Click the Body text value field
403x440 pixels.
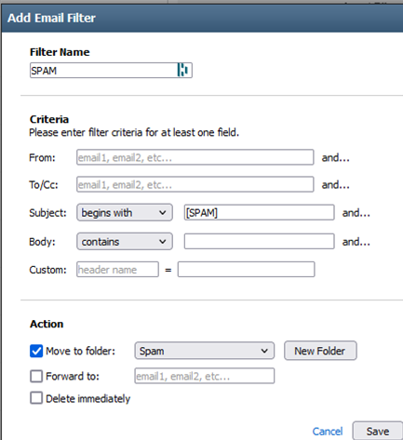[259, 241]
